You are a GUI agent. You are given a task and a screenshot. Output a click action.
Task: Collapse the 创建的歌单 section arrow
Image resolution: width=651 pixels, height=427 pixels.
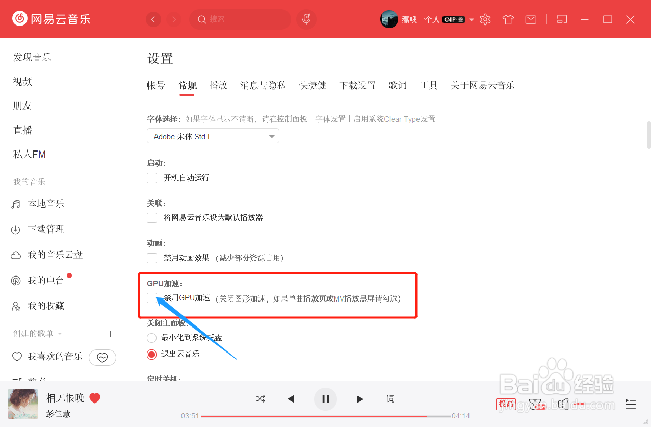(60, 334)
